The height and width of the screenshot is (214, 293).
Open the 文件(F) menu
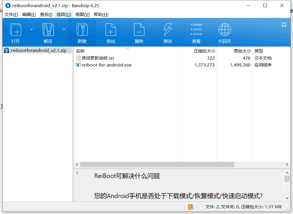tap(11, 15)
